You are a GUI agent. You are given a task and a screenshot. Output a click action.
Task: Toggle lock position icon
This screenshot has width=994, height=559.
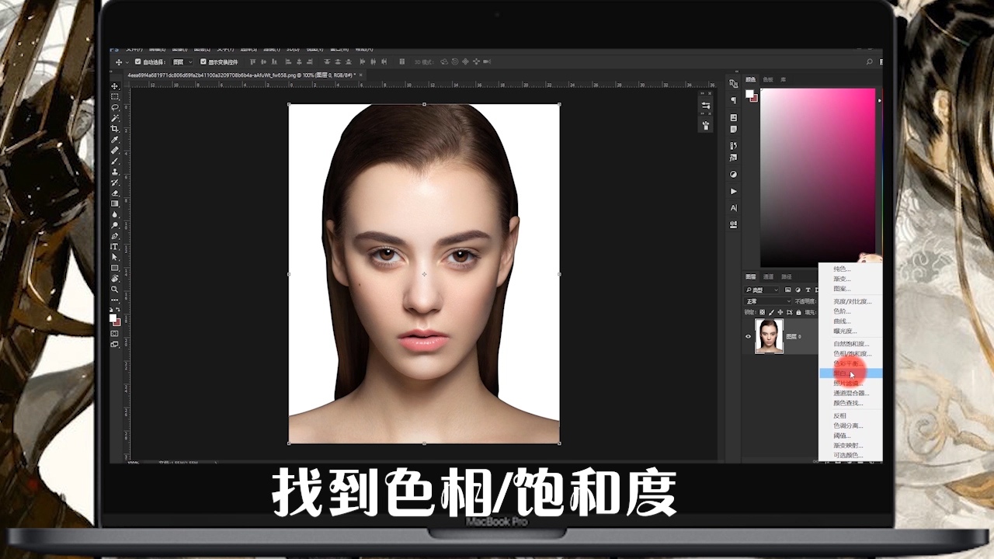780,312
